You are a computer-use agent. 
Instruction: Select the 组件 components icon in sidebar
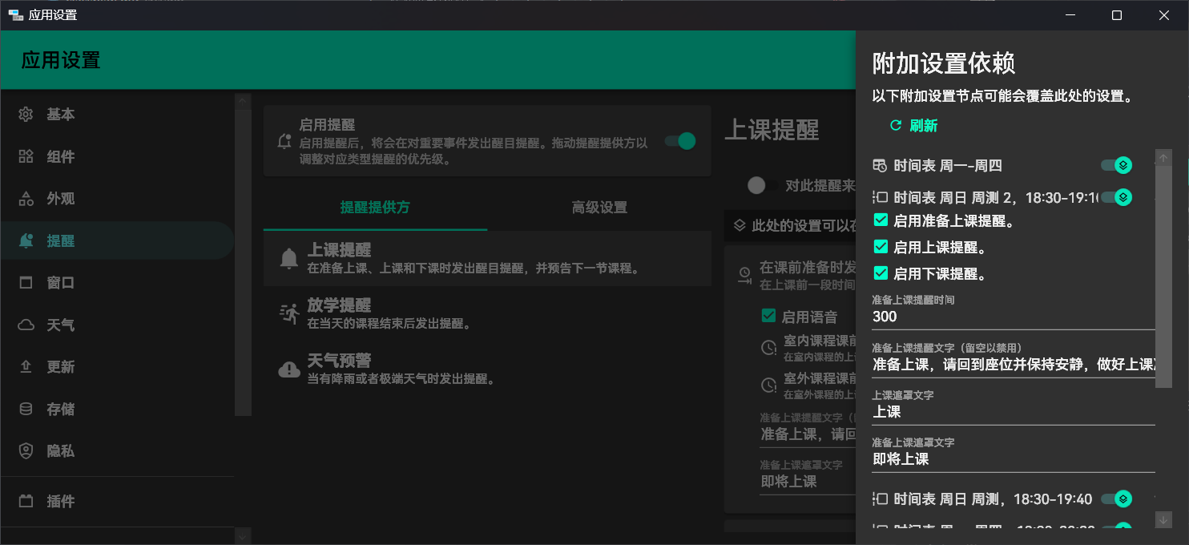[x=26, y=156]
